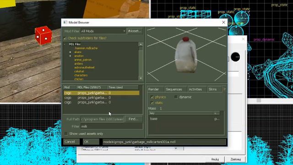Click the milk jug 3D model preview
This screenshot has height=165, width=293.
click(186, 55)
